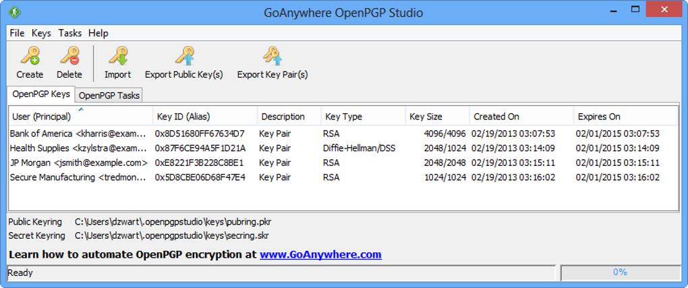Select the JP Morgan key row
Image resolution: width=688 pixels, height=288 pixels.
click(x=78, y=163)
